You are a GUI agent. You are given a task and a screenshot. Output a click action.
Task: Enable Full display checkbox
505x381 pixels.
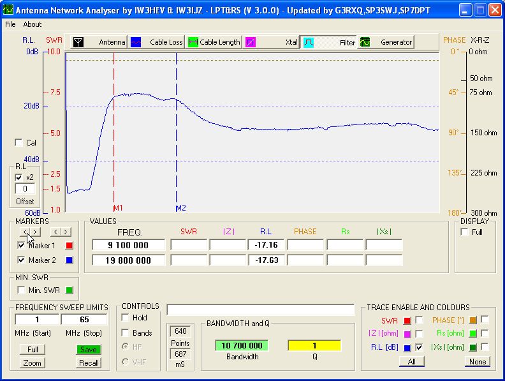pos(464,232)
